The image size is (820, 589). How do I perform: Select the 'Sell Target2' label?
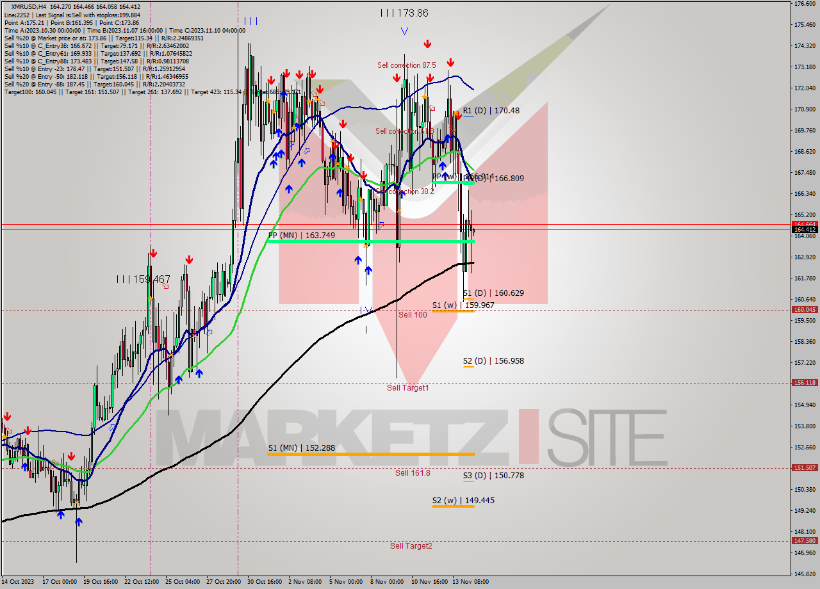[411, 545]
